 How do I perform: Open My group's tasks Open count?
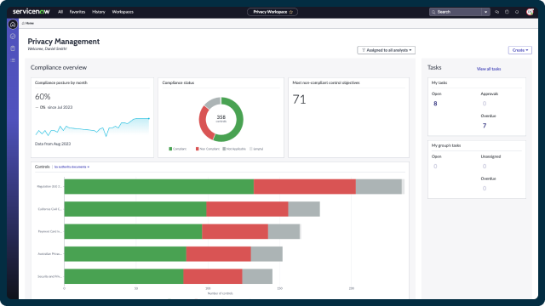tap(435, 167)
